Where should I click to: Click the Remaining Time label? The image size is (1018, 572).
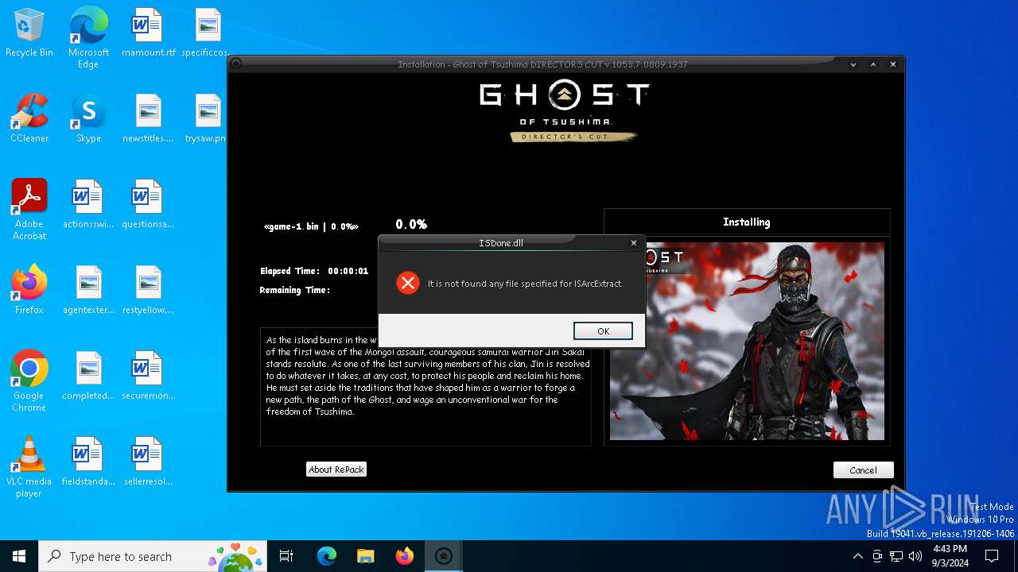pos(294,290)
